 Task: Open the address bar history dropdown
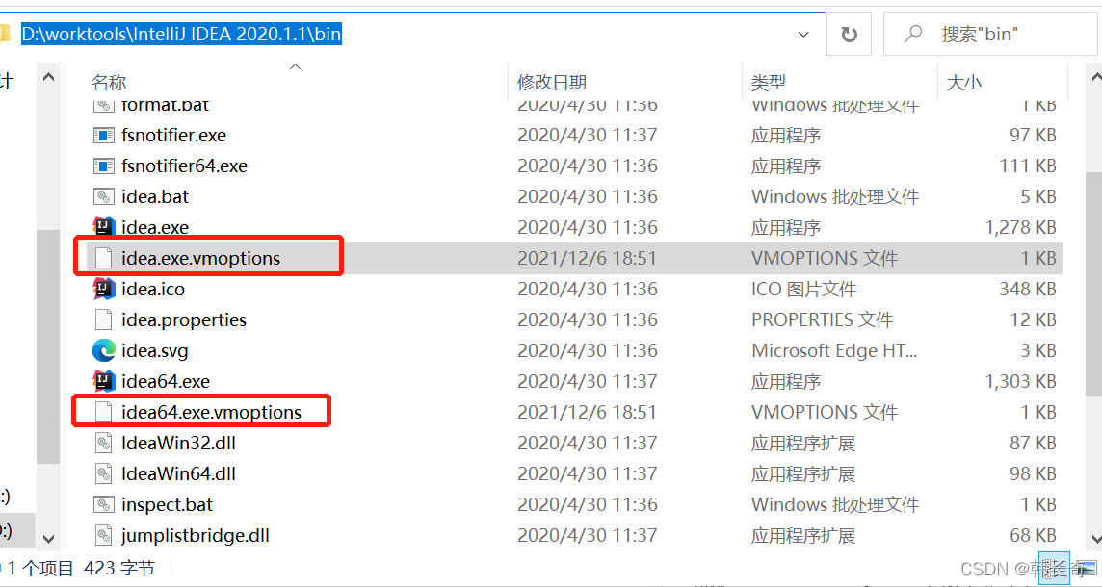[803, 34]
